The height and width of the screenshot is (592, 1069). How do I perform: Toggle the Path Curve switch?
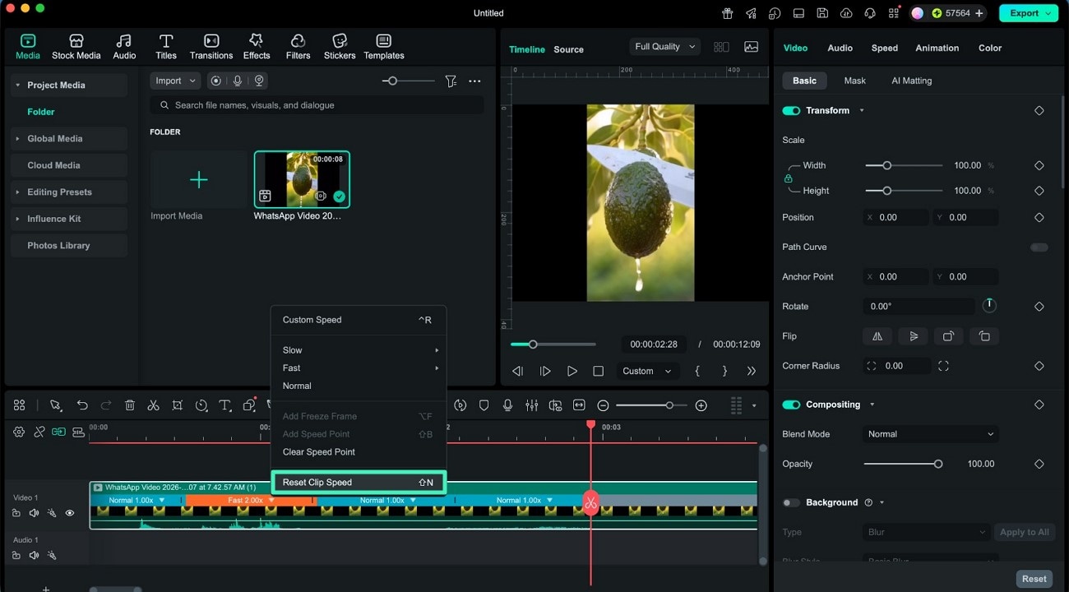[1039, 247]
